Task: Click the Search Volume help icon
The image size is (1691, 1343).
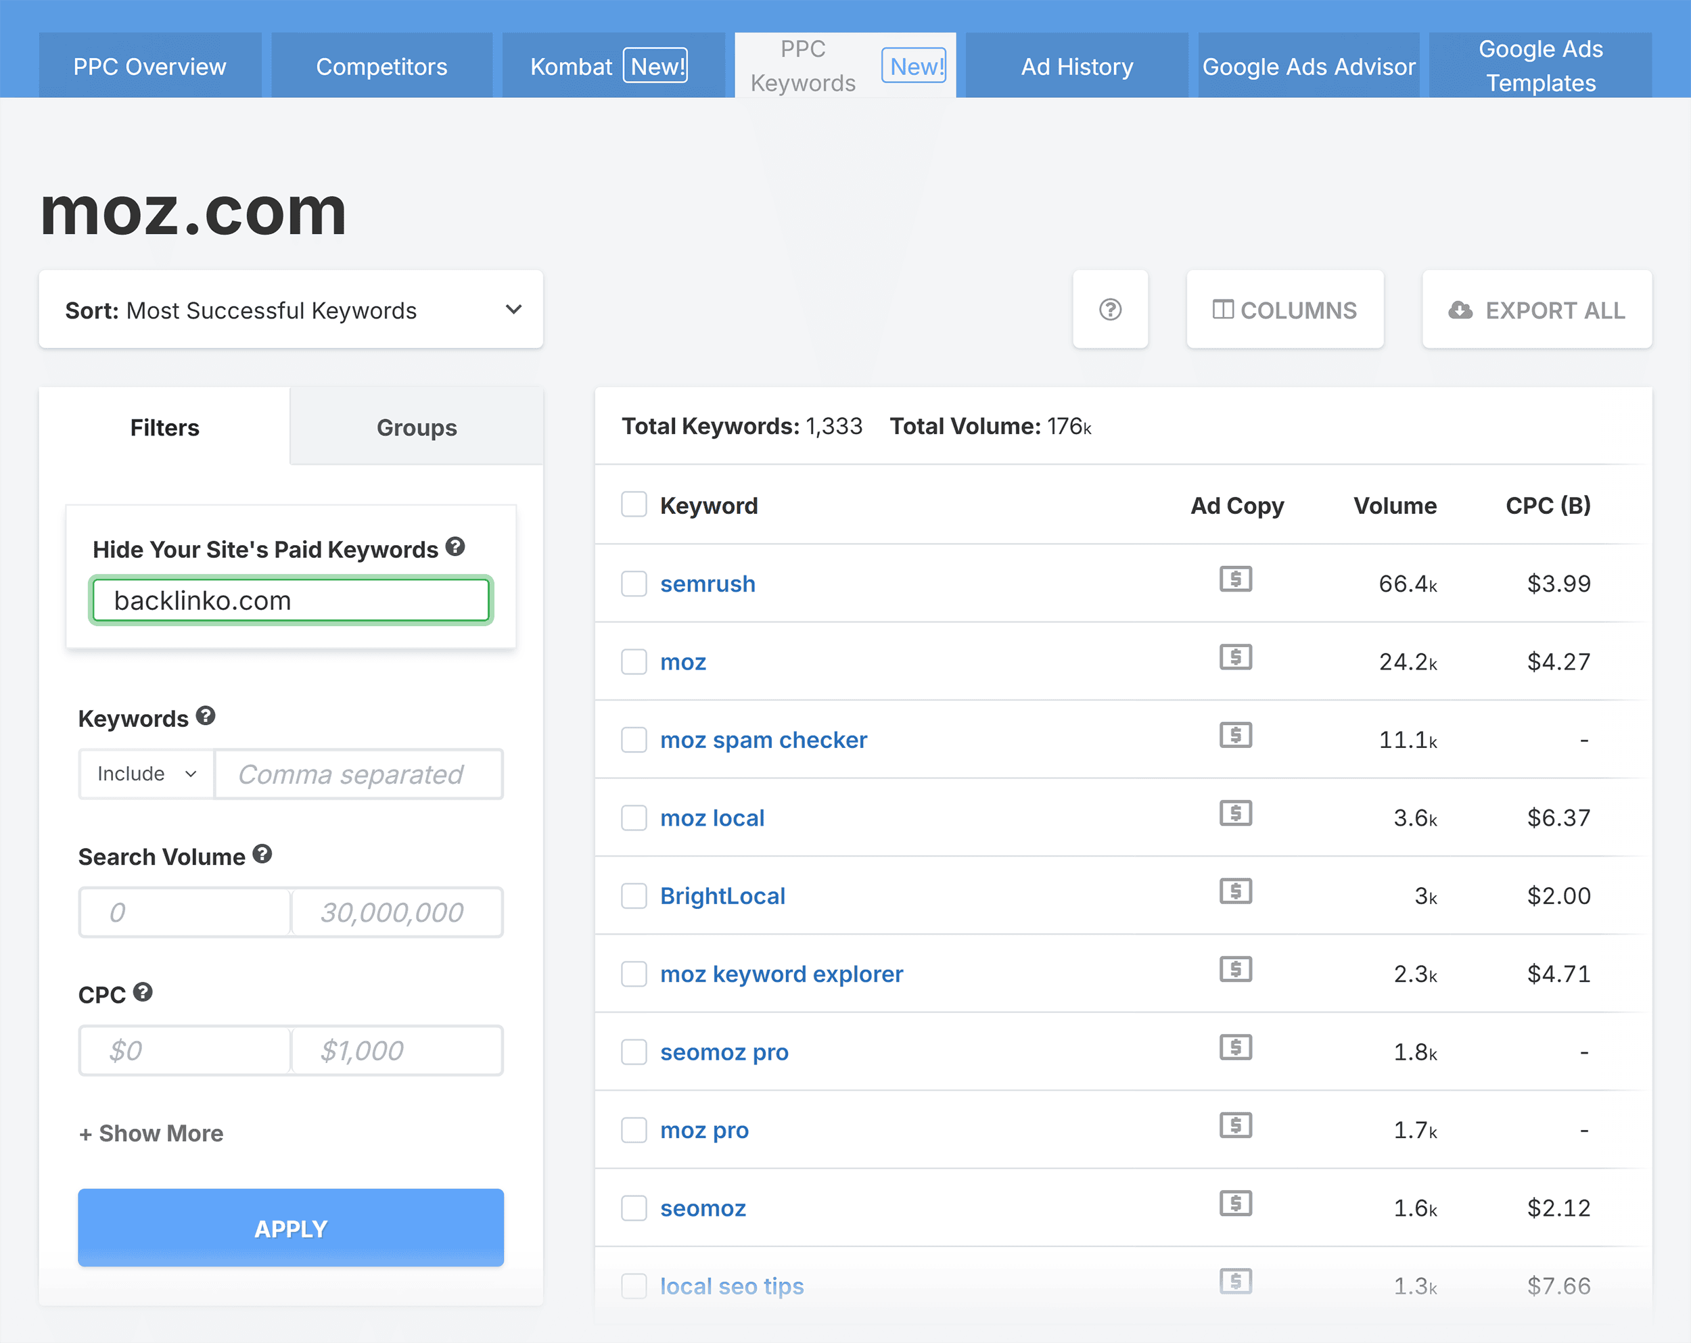Action: pos(262,855)
